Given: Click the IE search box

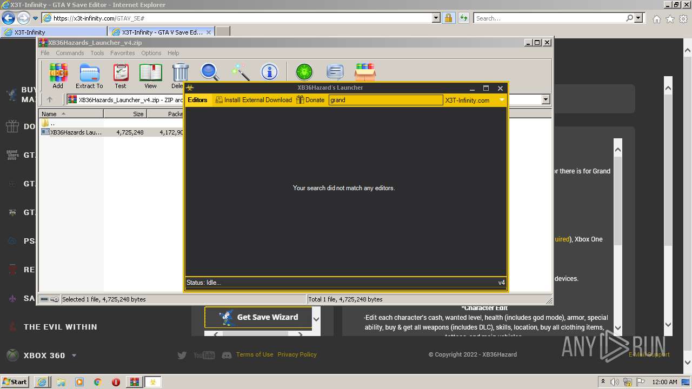Looking at the screenshot, I should (549, 18).
